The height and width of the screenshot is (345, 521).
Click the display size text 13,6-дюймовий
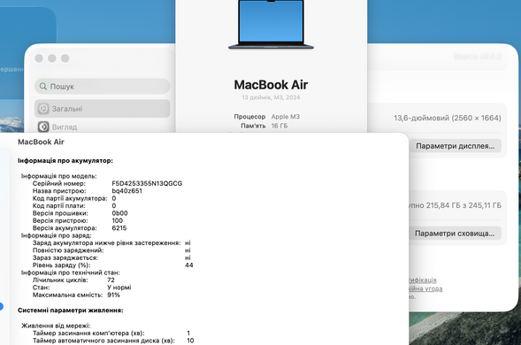(x=448, y=118)
